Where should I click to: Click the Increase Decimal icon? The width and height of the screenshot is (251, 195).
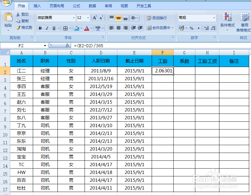pyautogui.click(x=206, y=29)
